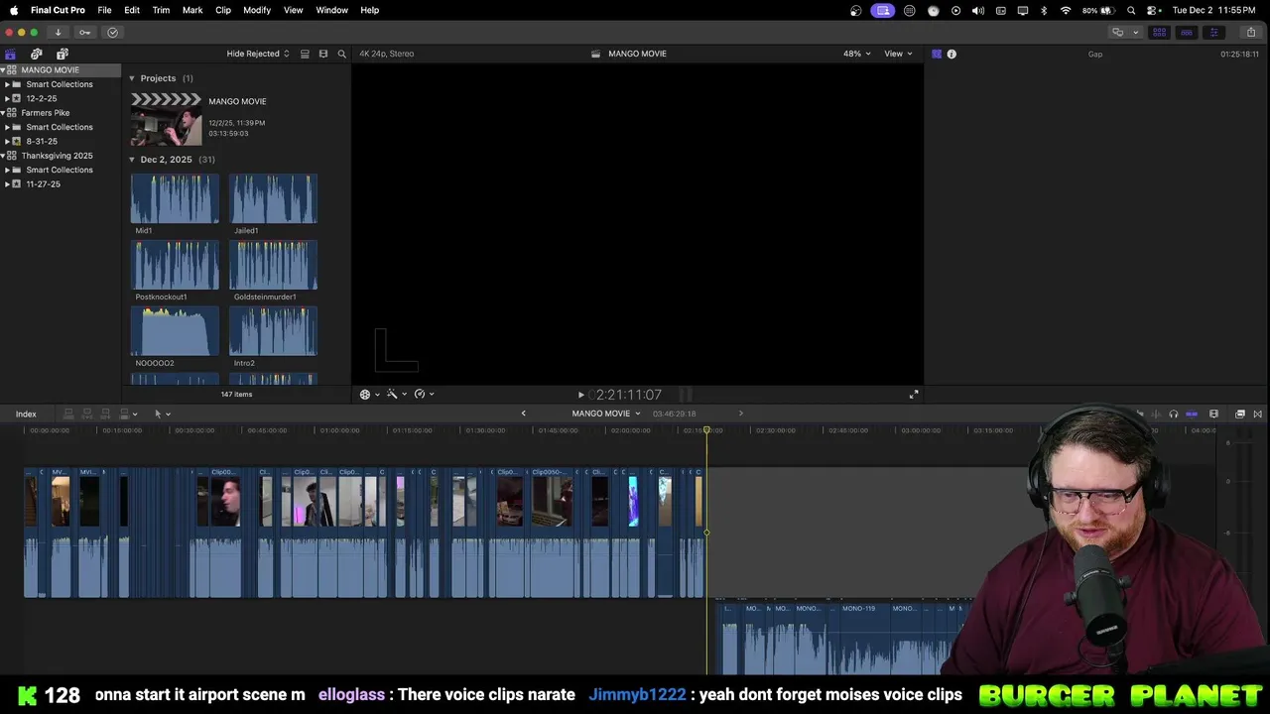Open the timeline Index panel
The height and width of the screenshot is (714, 1270).
tap(26, 414)
